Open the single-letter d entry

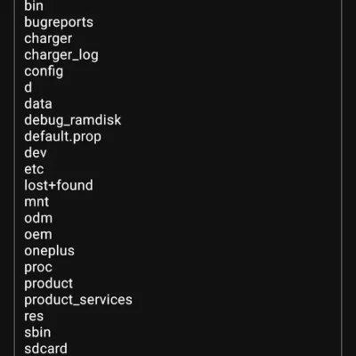(28, 87)
